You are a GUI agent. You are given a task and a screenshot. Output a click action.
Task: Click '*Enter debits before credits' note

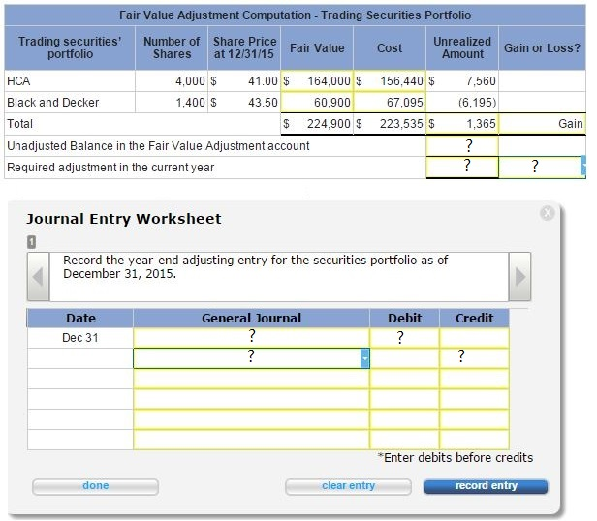point(455,457)
